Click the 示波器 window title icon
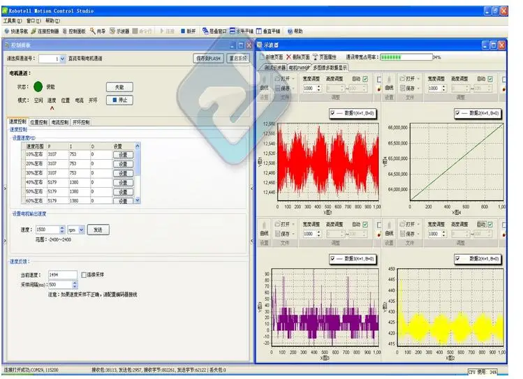This screenshot has height=379, width=523. point(260,45)
